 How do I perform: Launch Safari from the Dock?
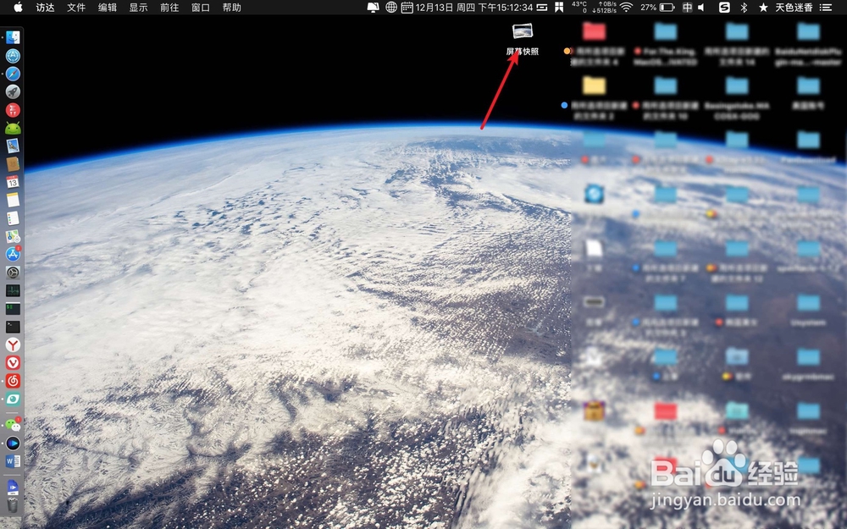[13, 74]
